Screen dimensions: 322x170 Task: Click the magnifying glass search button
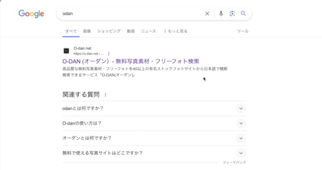click(x=244, y=14)
